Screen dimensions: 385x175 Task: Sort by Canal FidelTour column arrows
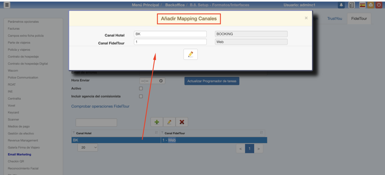(x=261, y=133)
